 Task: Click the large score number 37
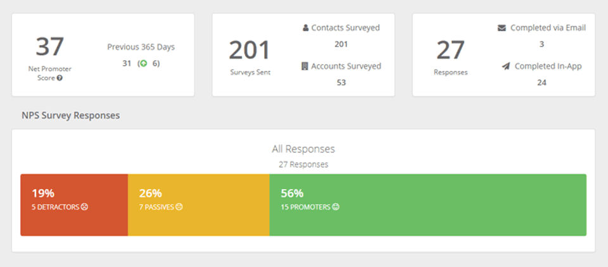[x=49, y=46]
